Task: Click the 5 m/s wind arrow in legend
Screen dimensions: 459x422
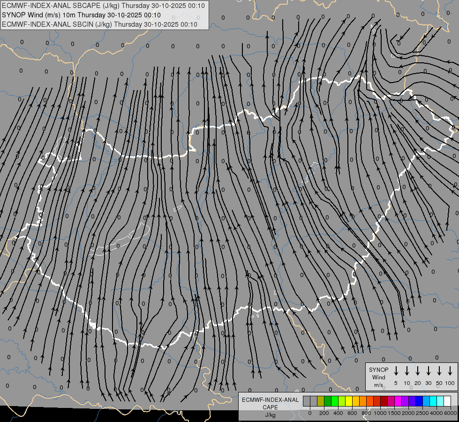Action: (396, 371)
